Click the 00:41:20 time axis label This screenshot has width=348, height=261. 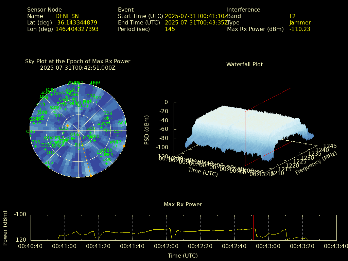click(99, 246)
